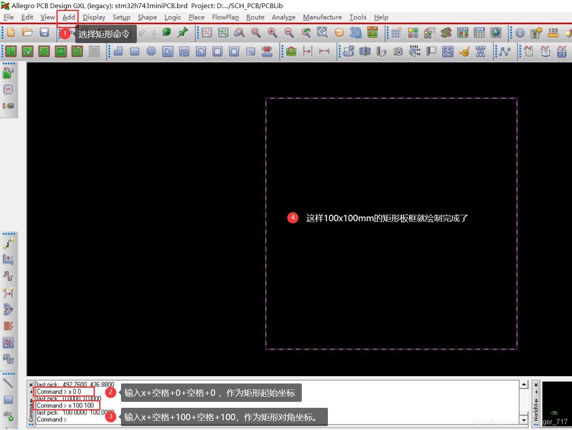Open the constraint manager CM icon
Image resolution: width=572 pixels, height=430 pixels.
[x=463, y=32]
